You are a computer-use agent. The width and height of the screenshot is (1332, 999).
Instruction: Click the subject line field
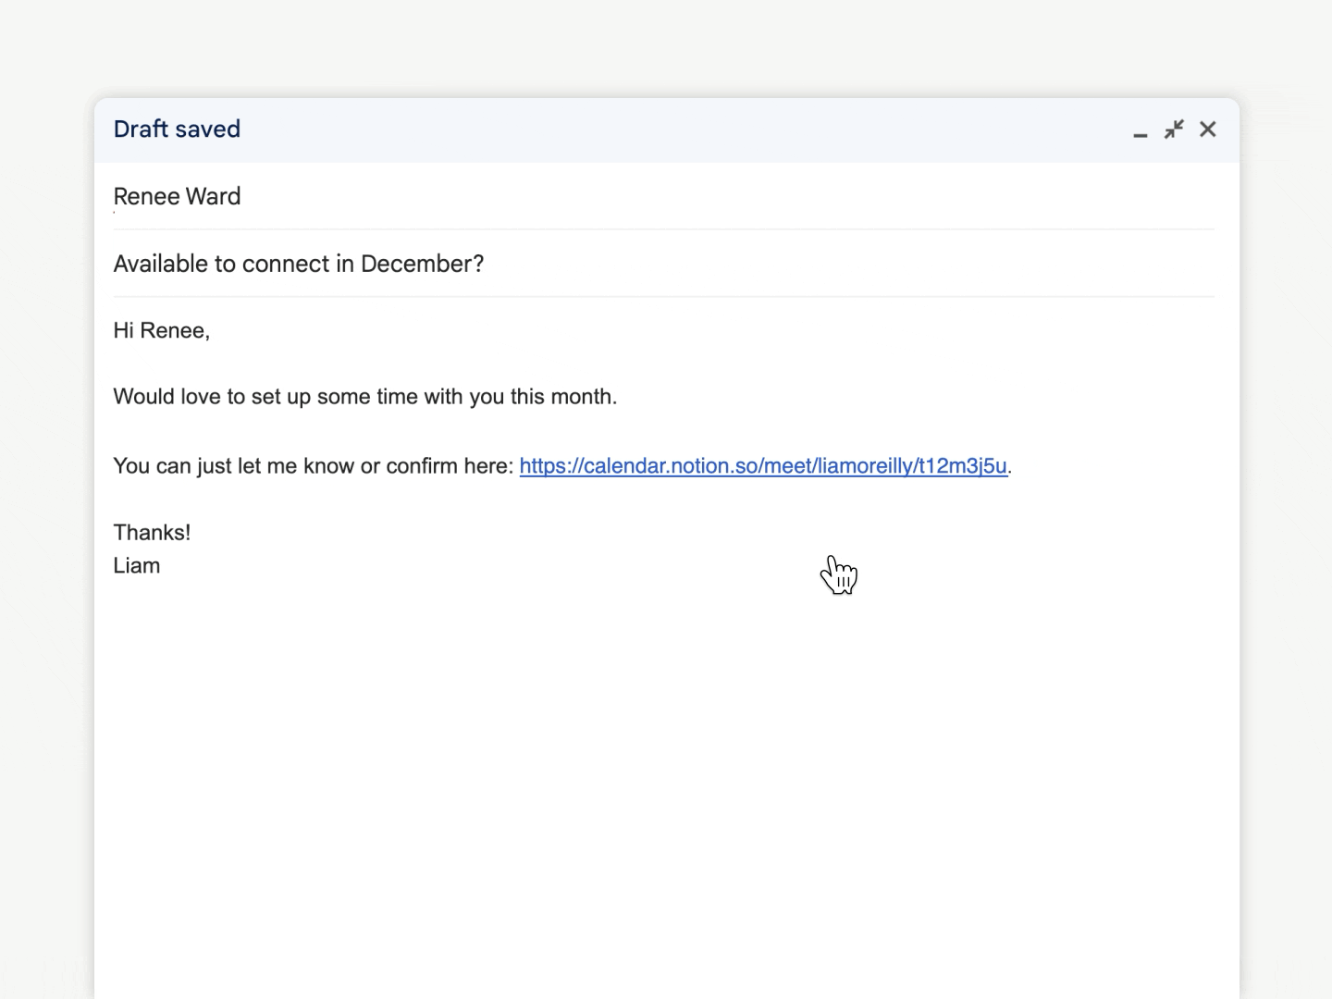[x=647, y=264]
